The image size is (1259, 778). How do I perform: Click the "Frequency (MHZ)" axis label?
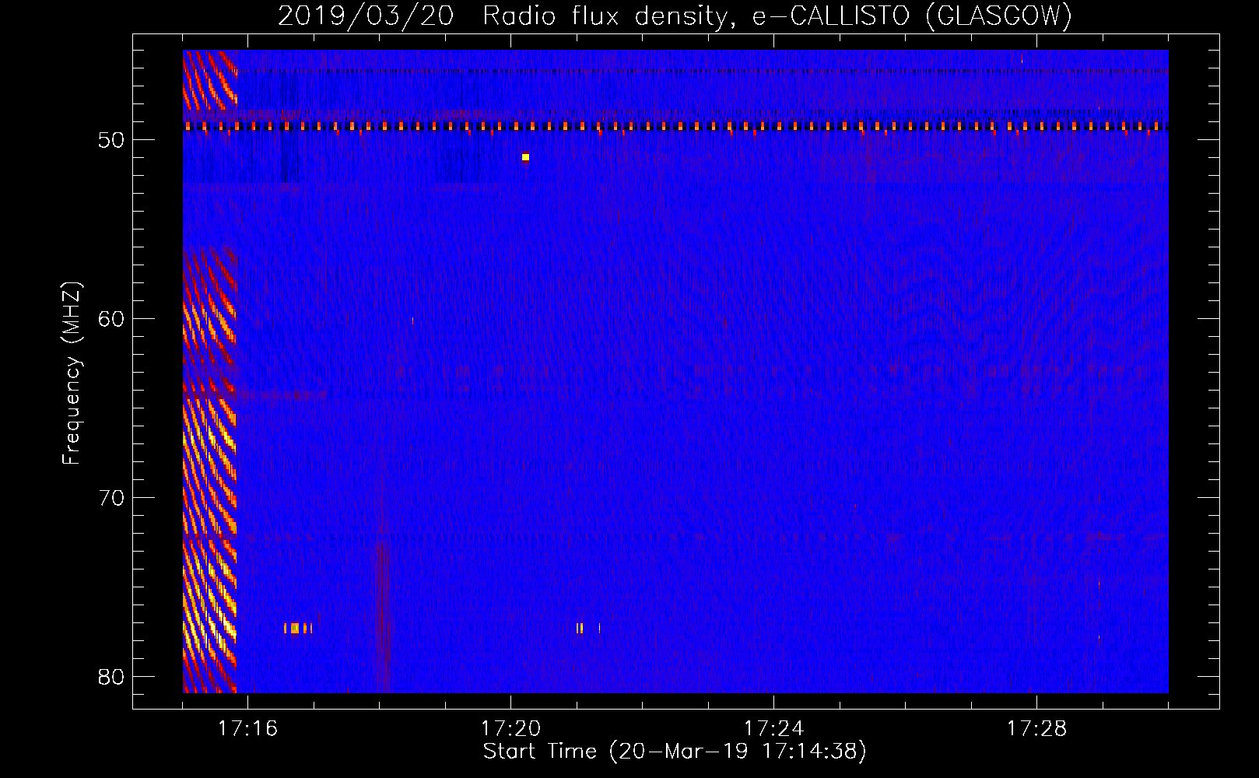(72, 373)
